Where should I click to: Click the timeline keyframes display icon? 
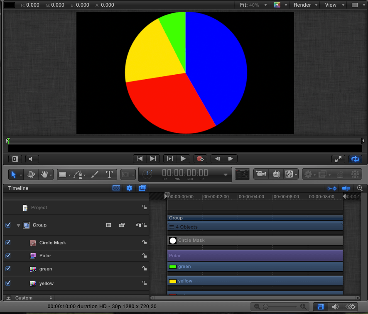pyautogui.click(x=331, y=188)
